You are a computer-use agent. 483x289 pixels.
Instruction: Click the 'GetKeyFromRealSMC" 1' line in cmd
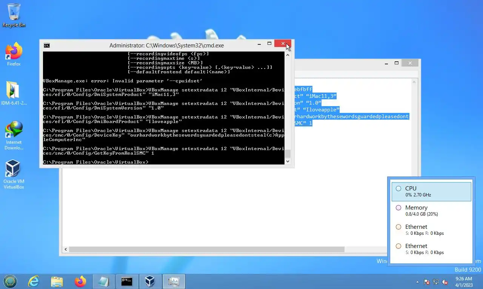[98, 153]
